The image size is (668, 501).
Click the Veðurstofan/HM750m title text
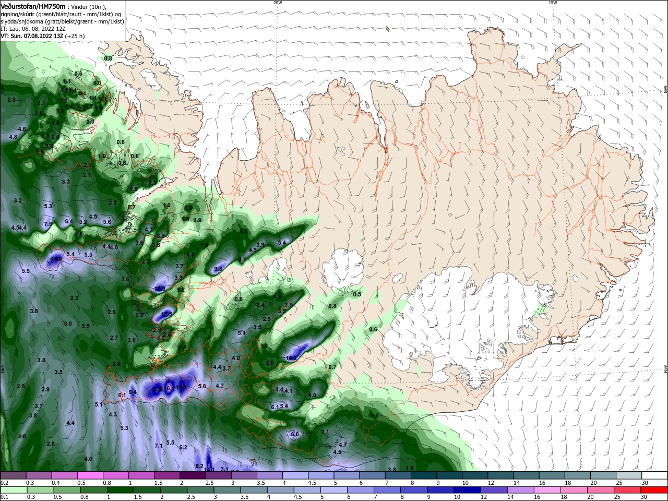33,6
